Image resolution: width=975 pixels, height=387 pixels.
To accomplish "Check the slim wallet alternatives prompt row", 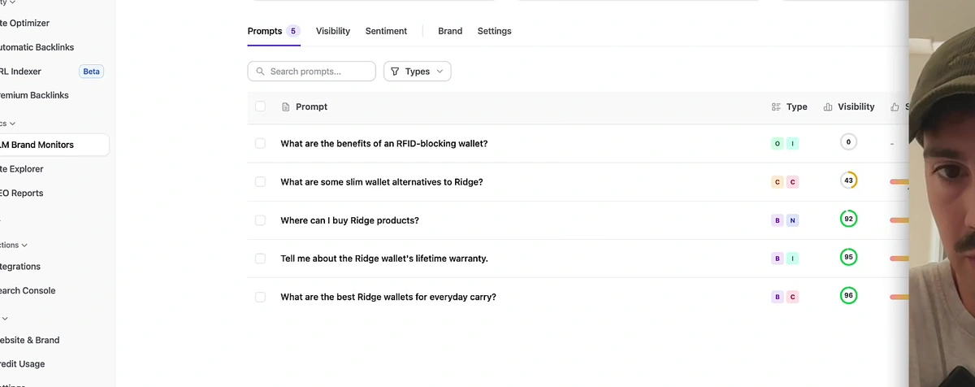I will click(260, 182).
